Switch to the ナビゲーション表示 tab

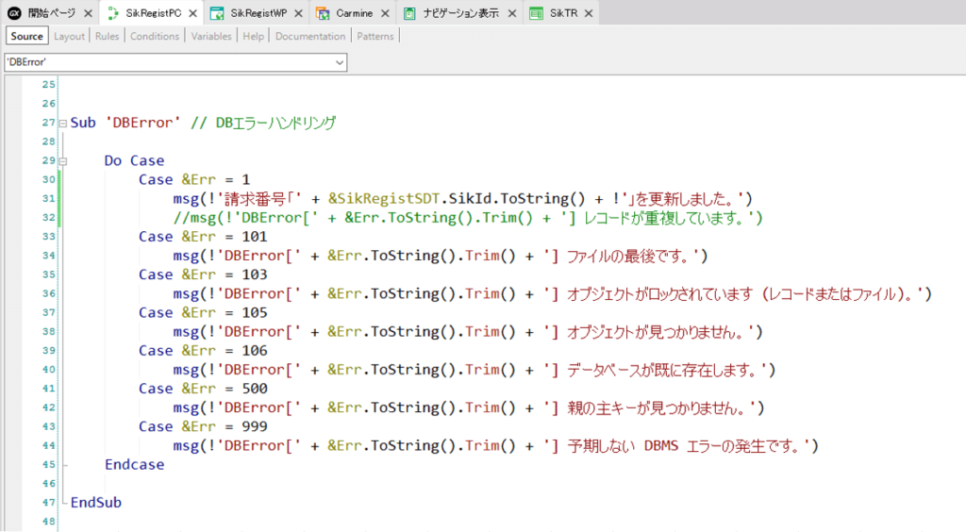click(x=464, y=13)
